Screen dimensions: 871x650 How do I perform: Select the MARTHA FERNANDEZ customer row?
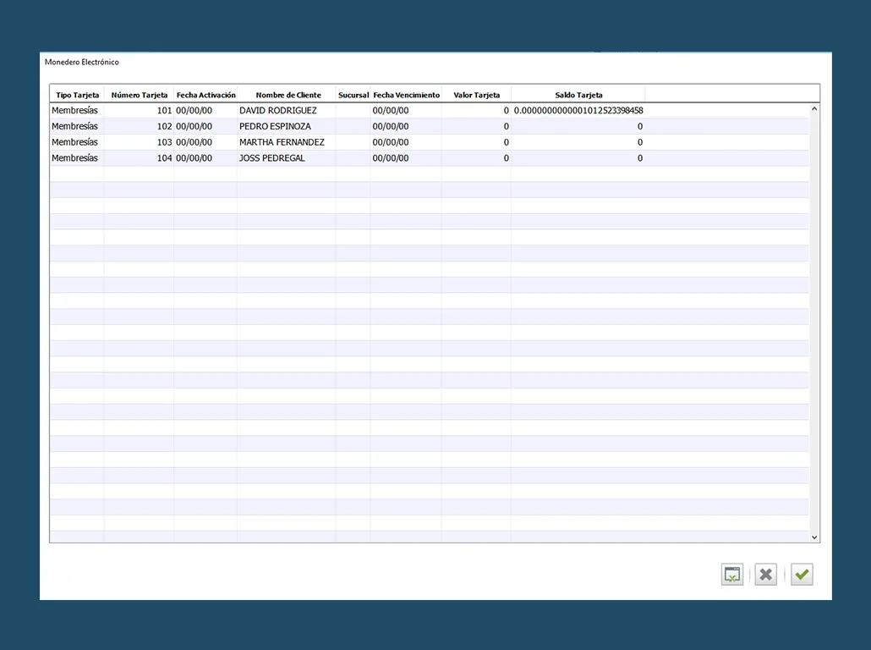tap(282, 142)
